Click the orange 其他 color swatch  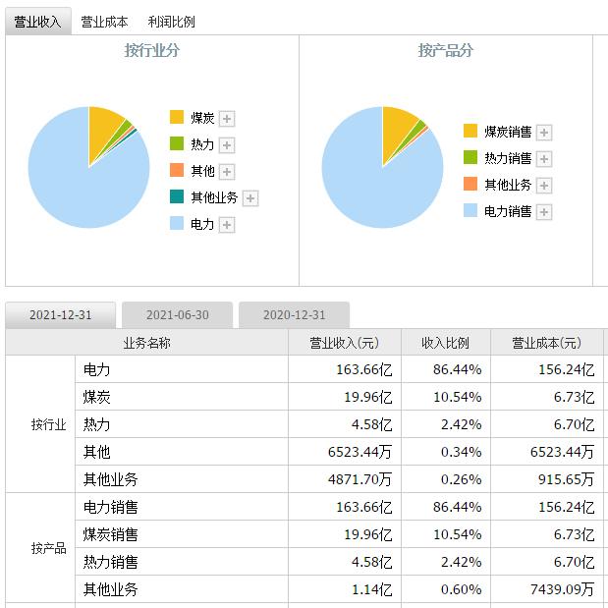[x=177, y=170]
